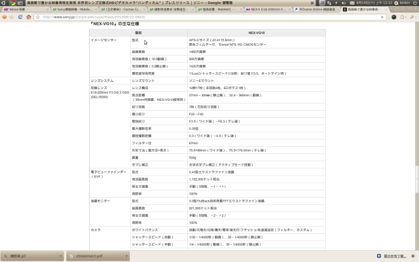Open the downloaded gif file in downloads bar

coord(29,256)
